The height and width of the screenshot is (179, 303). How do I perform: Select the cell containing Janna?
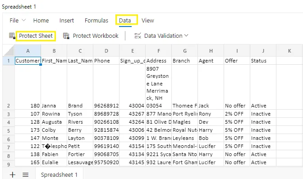click(x=54, y=87)
